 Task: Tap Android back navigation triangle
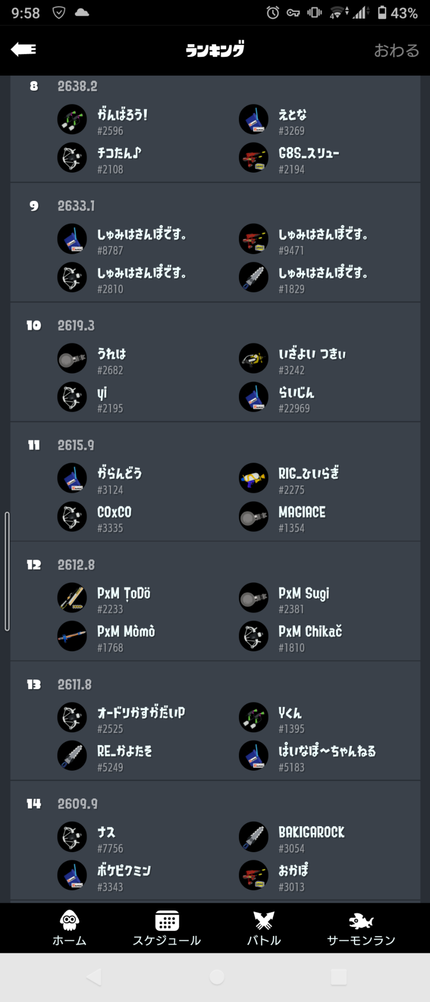pos(93,977)
